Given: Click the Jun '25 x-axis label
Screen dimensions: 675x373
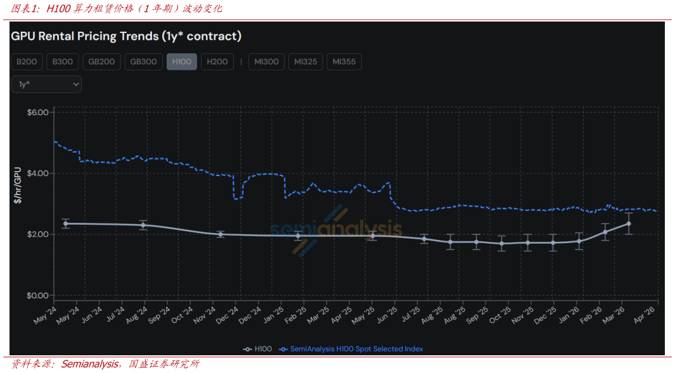Looking at the screenshot, I should click(386, 315).
